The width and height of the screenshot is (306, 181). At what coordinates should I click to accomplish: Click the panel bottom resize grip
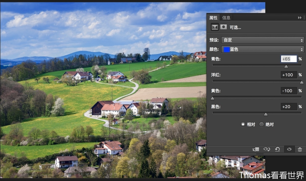pyautogui.click(x=260, y=154)
